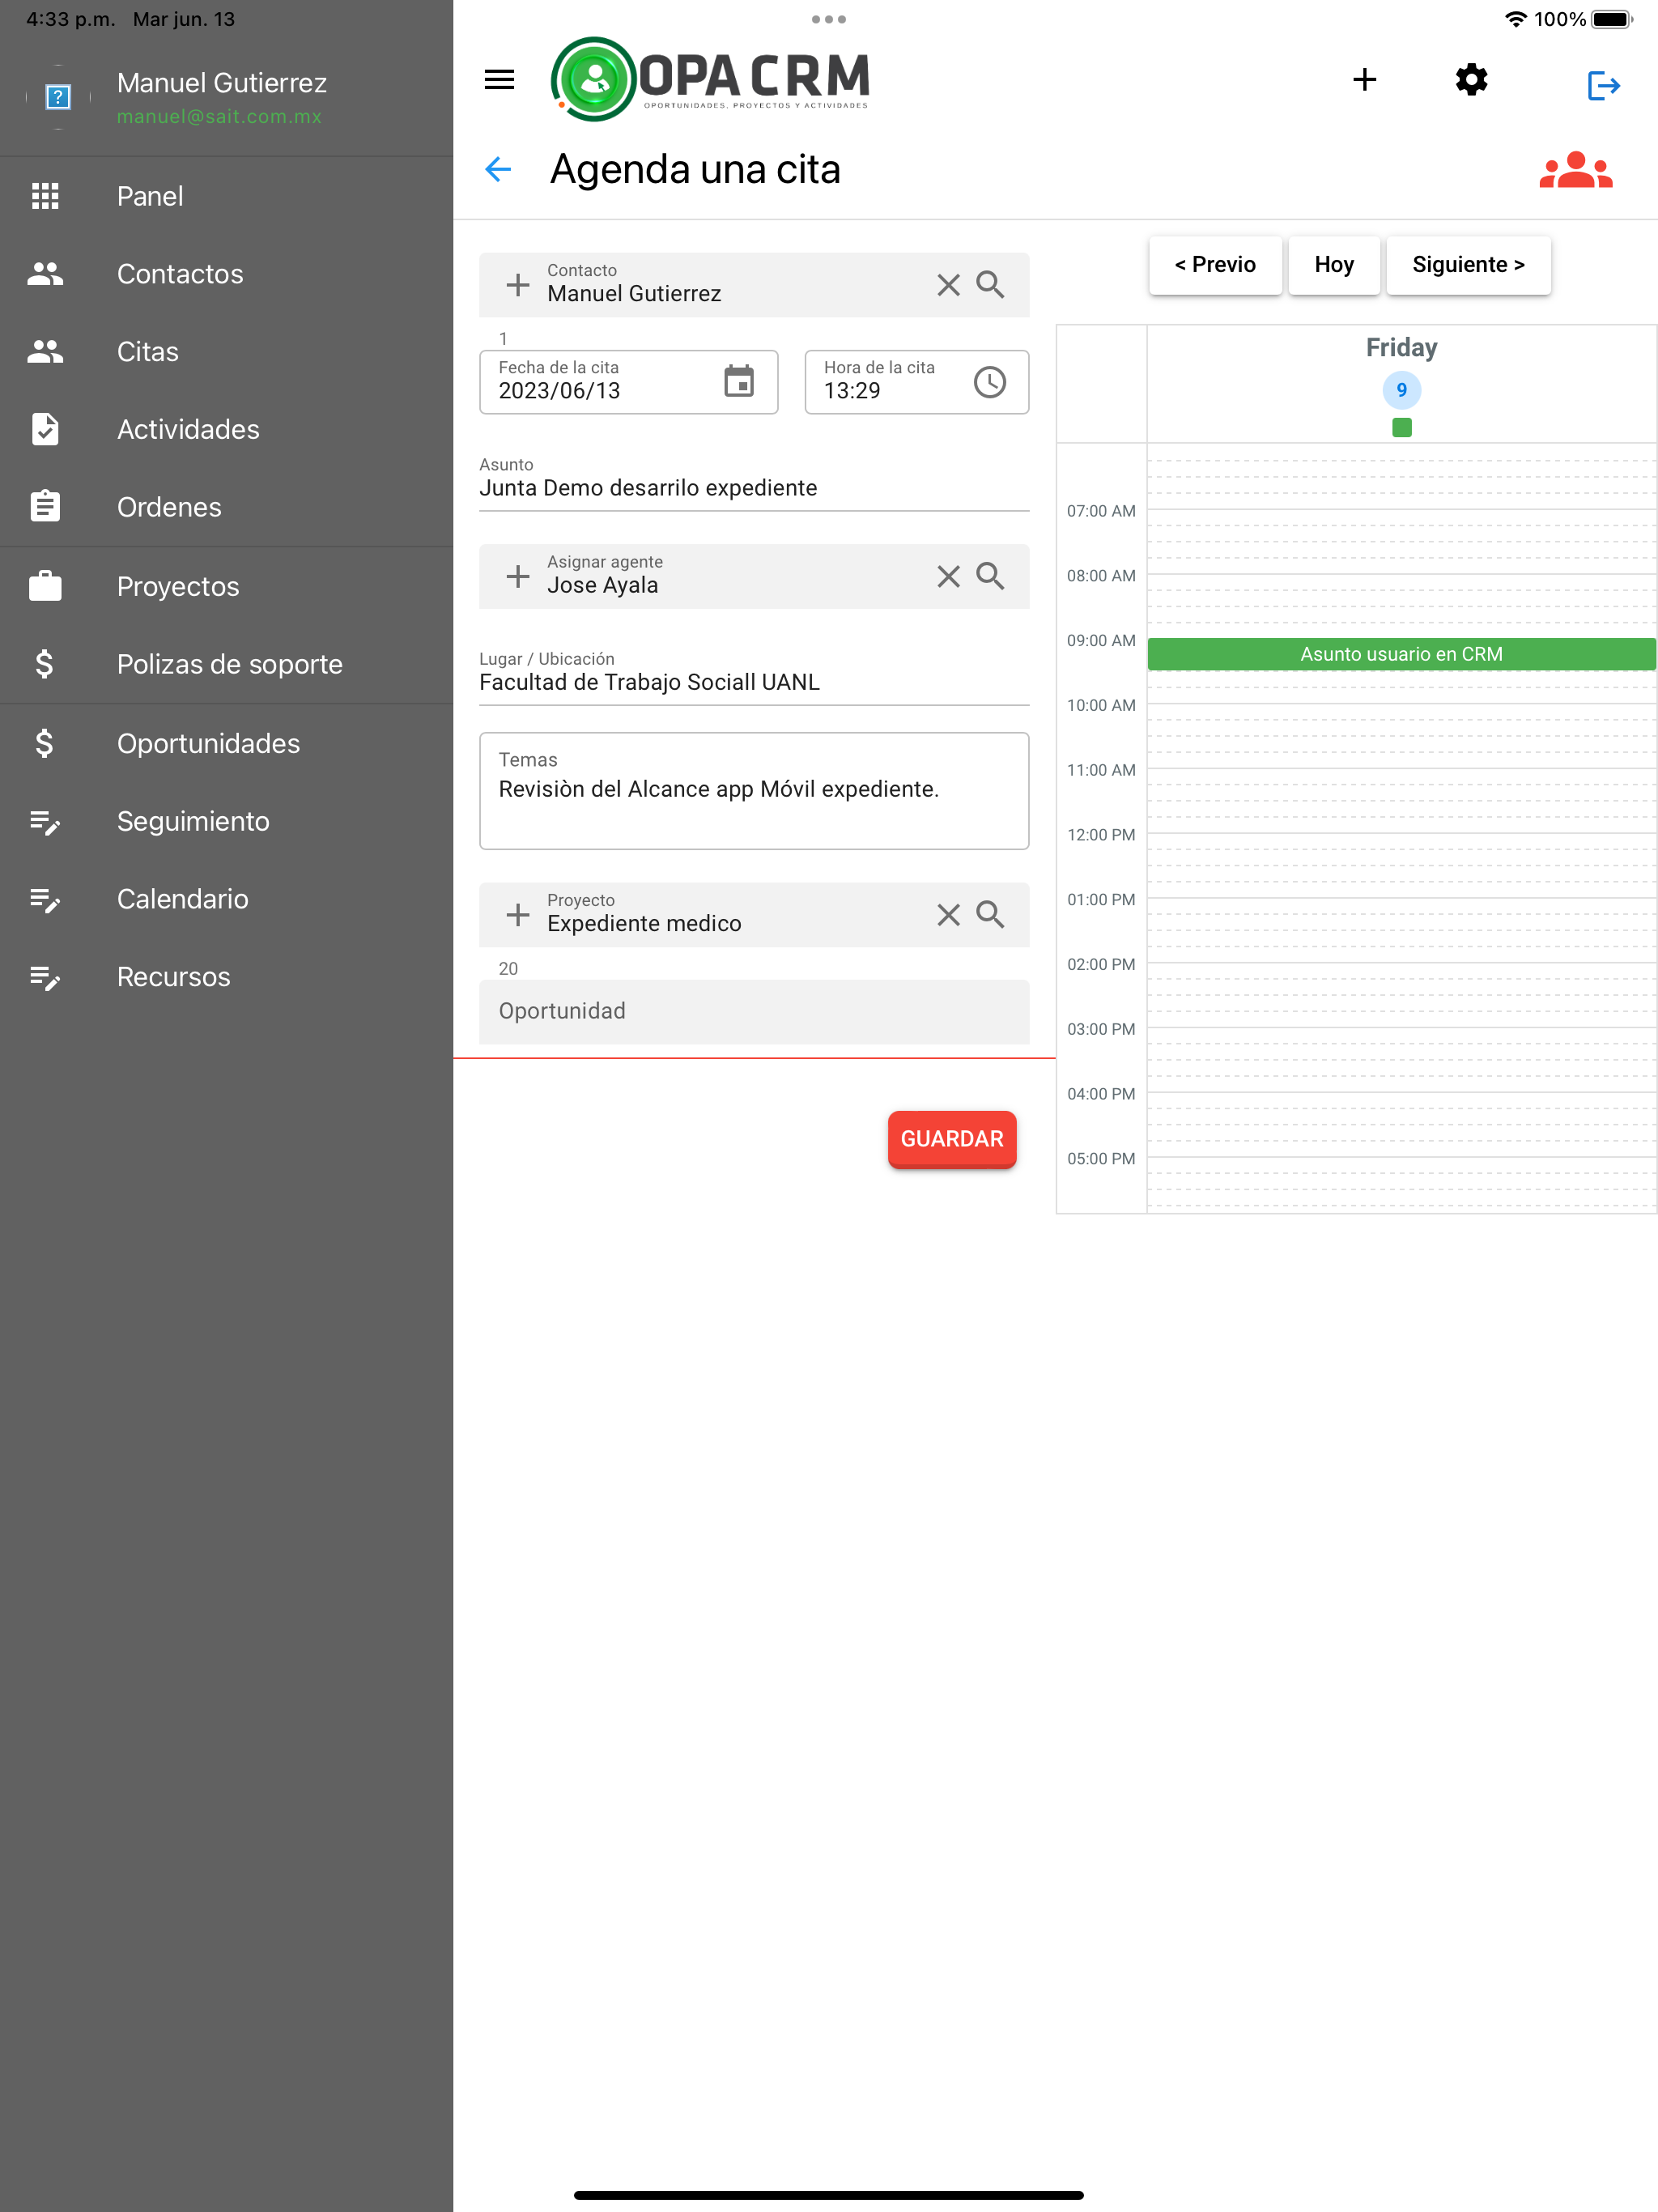
Task: Click the Panel grid icon
Action: [x=45, y=196]
